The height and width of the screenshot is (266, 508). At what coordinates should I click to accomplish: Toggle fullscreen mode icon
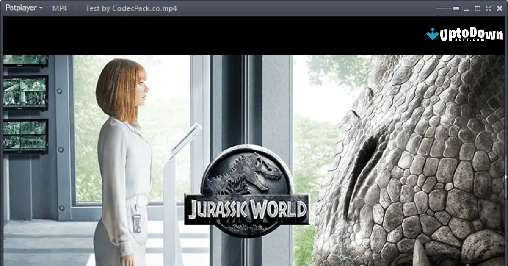tap(488, 8)
